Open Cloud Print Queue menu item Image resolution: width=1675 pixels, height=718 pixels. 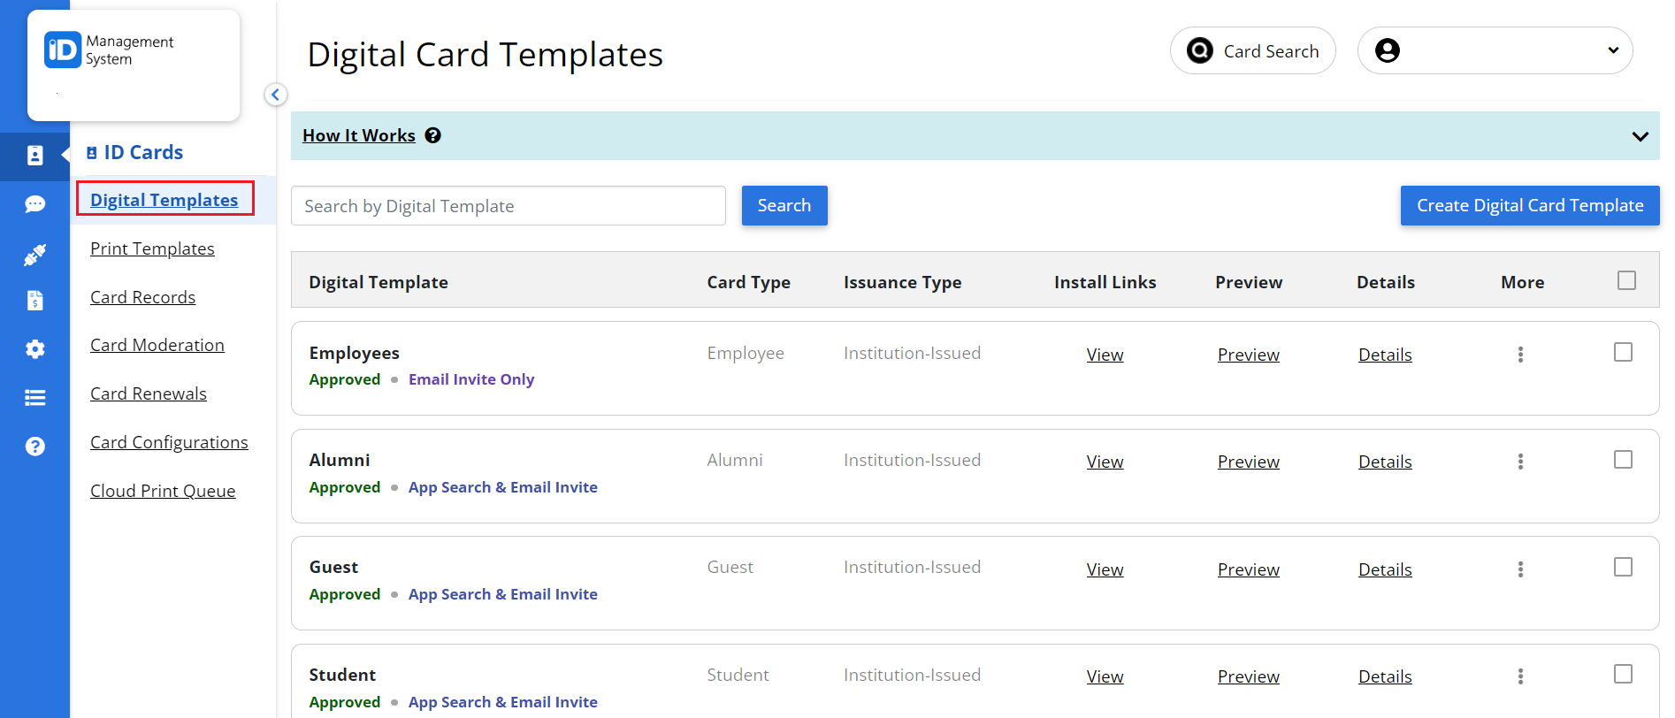tap(163, 491)
